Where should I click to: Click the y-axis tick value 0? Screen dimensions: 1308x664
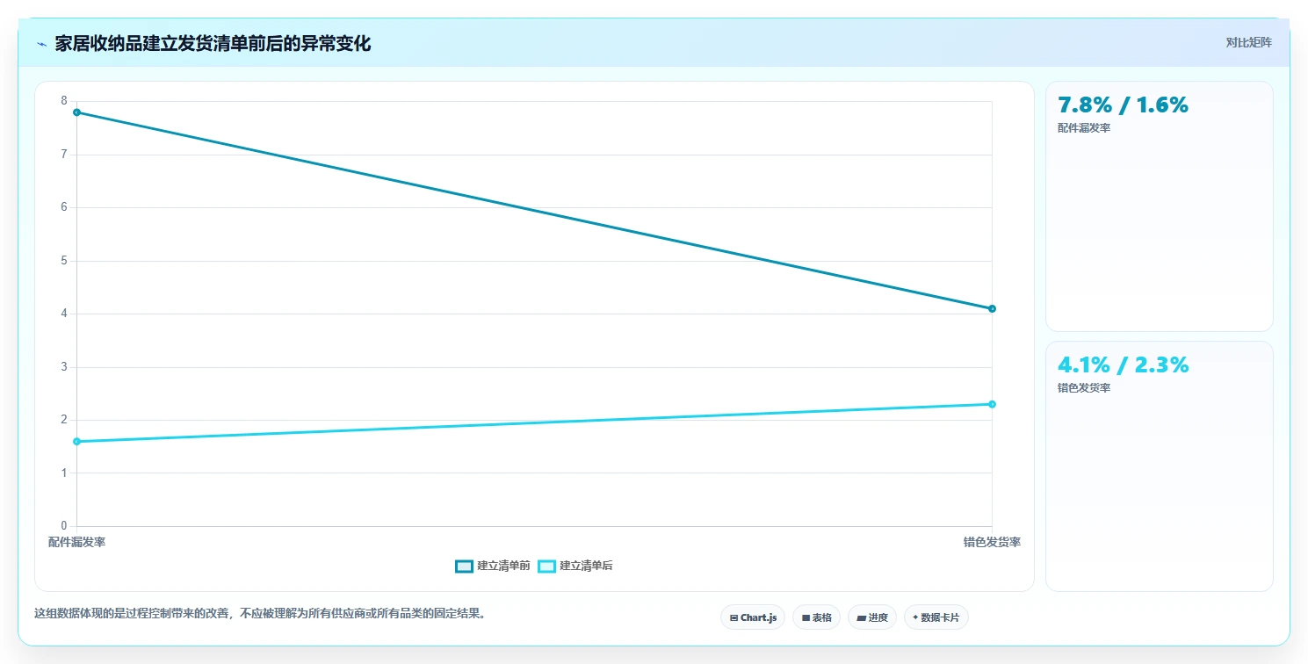tap(64, 526)
